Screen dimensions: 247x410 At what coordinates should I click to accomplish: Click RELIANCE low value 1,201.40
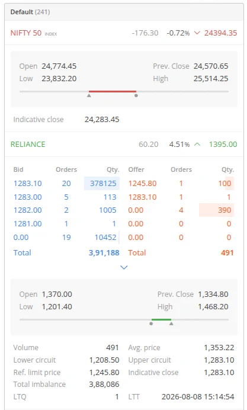57,307
